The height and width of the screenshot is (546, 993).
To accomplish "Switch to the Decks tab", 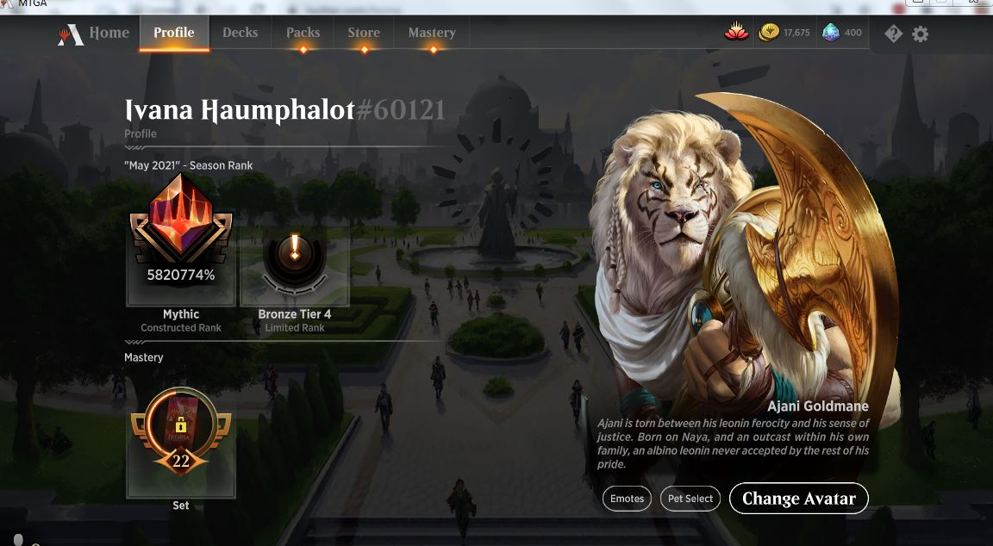I will [240, 33].
